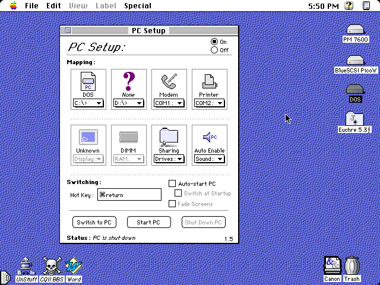The image size is (380, 285).
Task: Open the C:\> drive dropdown
Action: coord(88,103)
